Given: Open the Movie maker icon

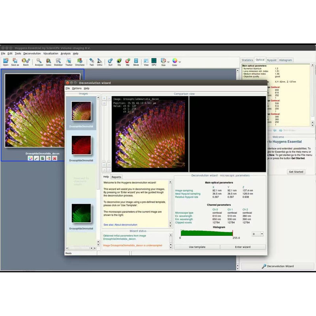Looking at the screenshot, I should pos(136,62).
